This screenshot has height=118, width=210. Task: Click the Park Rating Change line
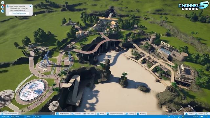[x=18, y=10]
